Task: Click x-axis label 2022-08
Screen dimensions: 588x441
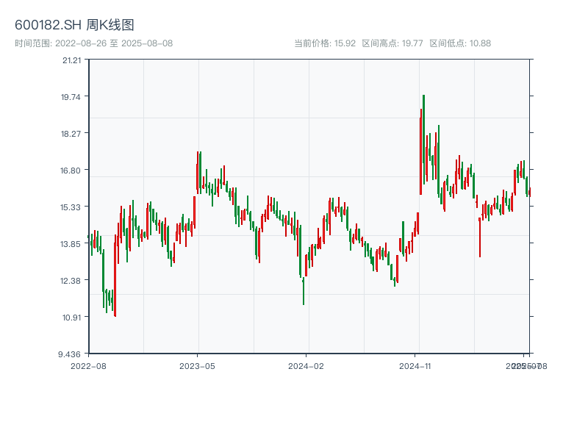Action: pyautogui.click(x=88, y=366)
